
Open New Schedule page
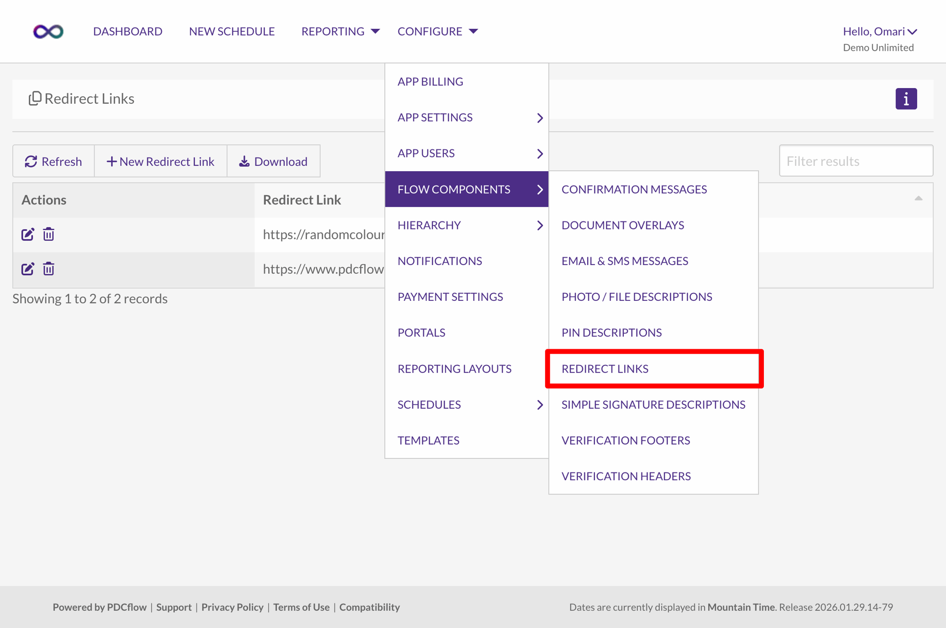[232, 31]
